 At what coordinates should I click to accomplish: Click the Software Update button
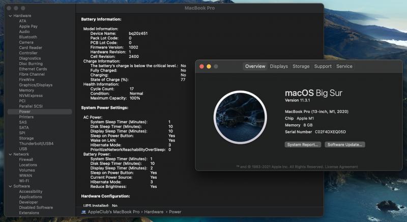tap(345, 145)
